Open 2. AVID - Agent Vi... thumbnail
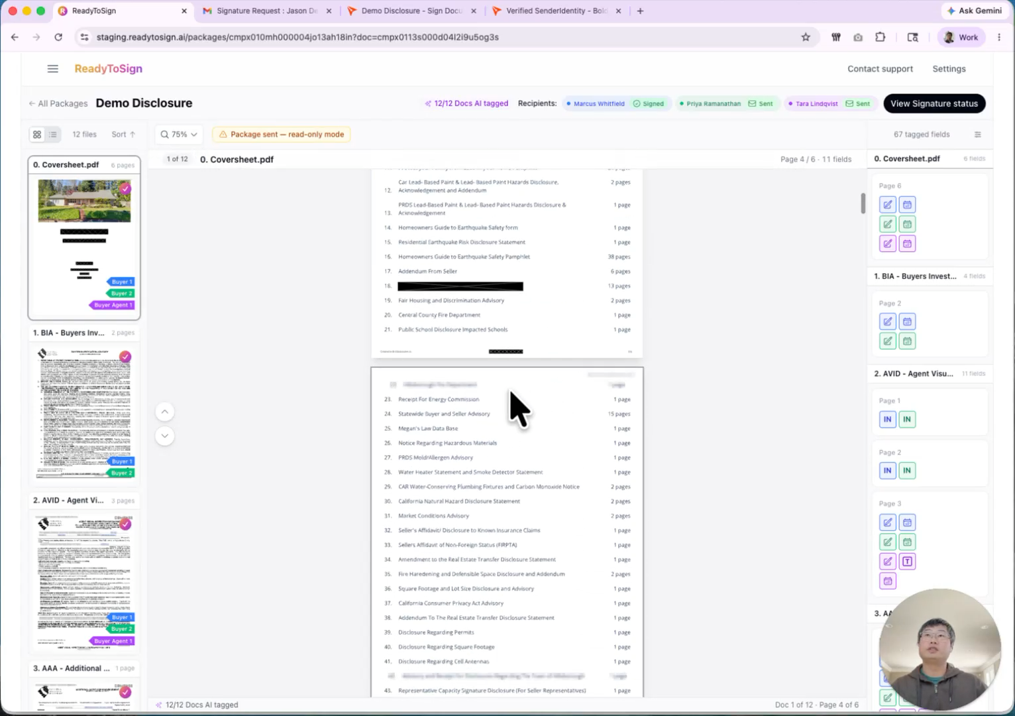Screen dimensions: 1015x716 pos(84,572)
